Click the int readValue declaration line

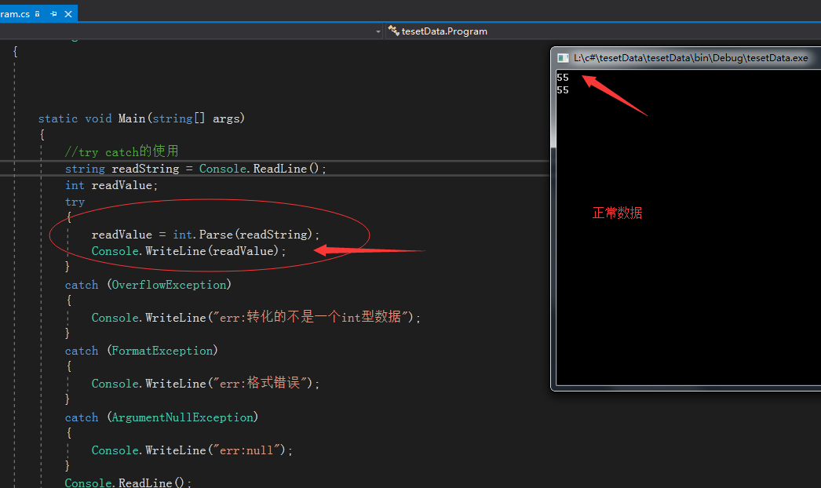[111, 185]
